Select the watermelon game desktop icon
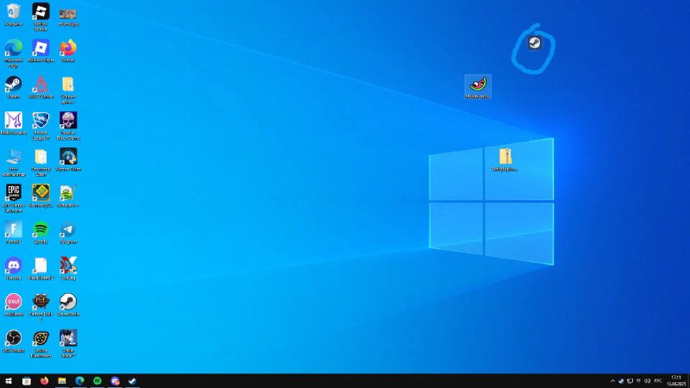690x388 pixels. coord(478,84)
